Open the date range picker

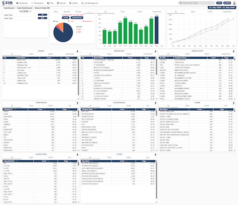222,8
